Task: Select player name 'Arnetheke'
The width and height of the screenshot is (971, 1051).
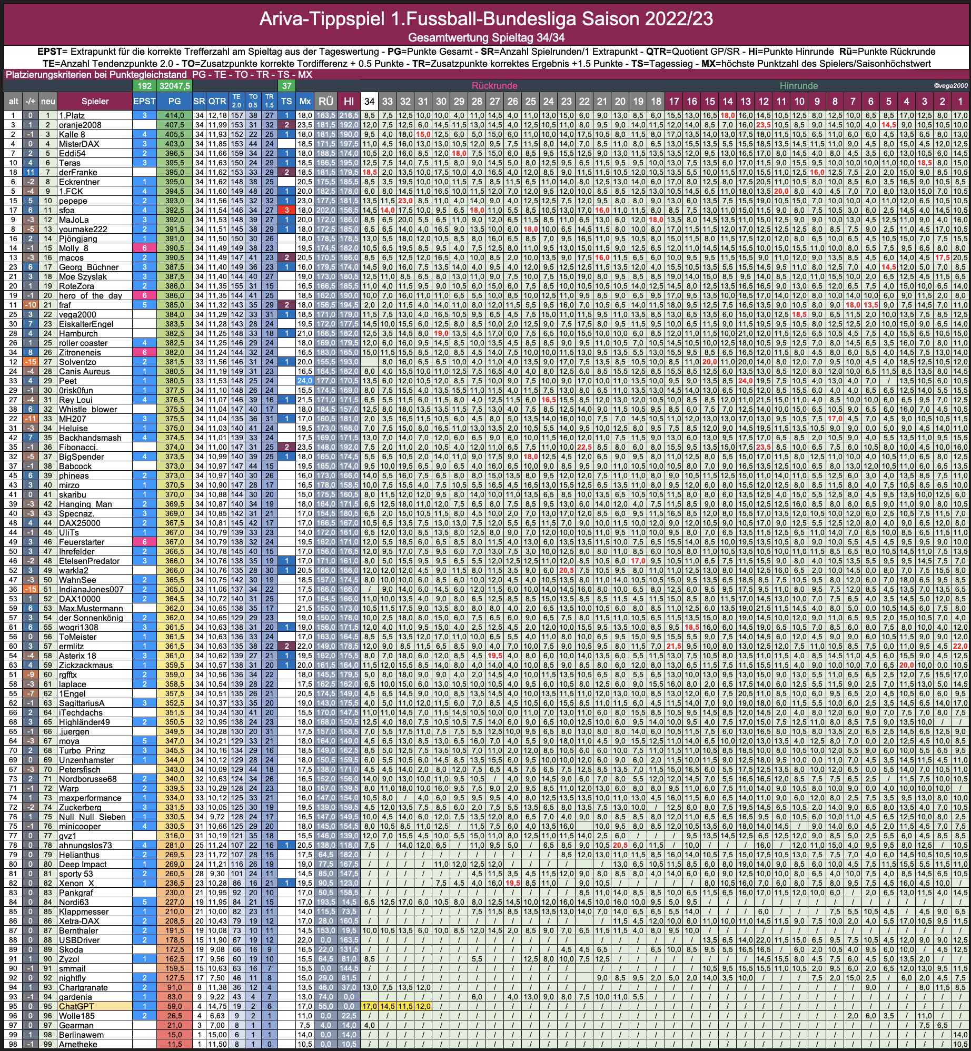Action: 78,1044
